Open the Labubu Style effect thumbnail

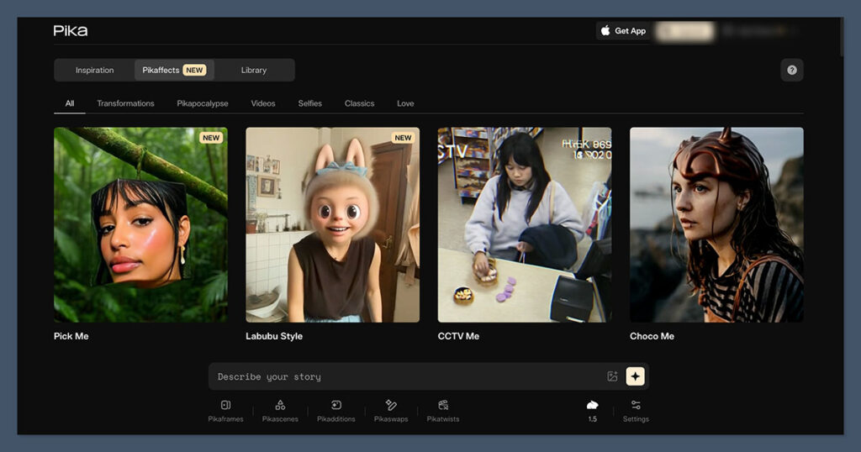pyautogui.click(x=333, y=225)
